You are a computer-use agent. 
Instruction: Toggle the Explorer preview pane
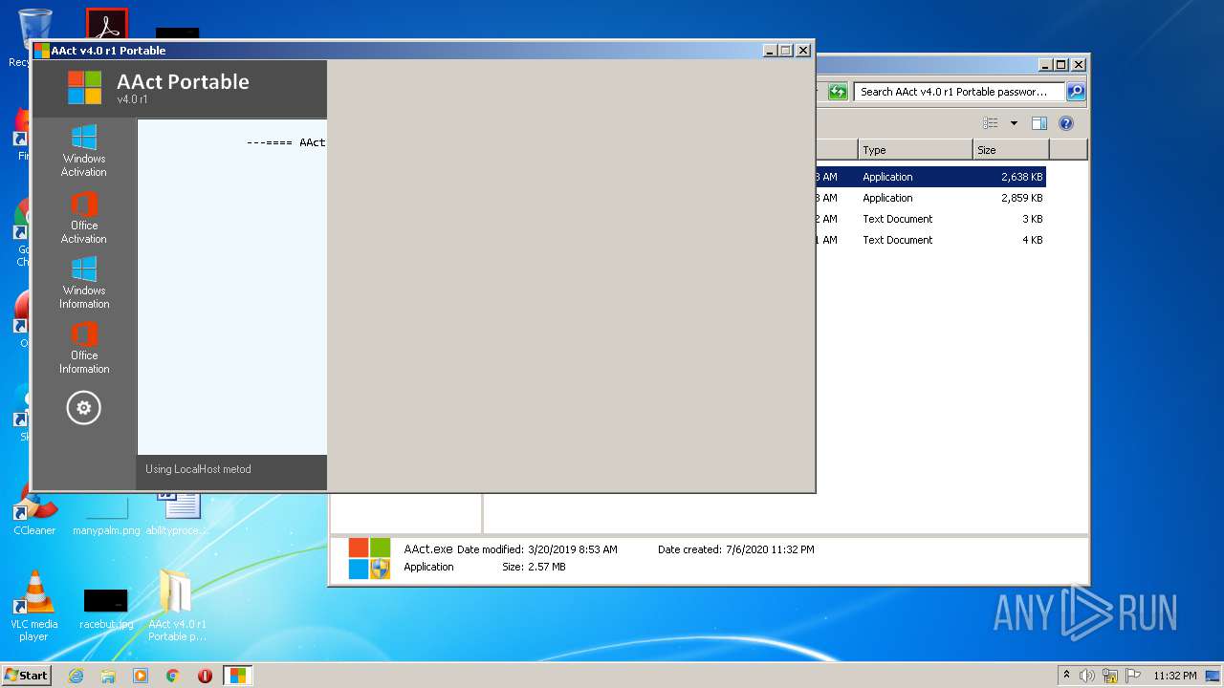pos(1039,123)
